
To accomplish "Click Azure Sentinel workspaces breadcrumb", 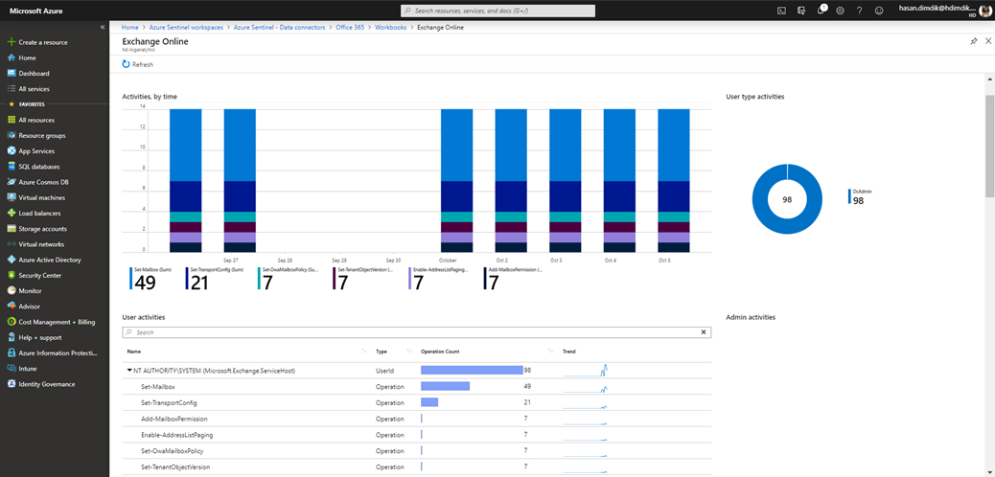I will tap(186, 28).
